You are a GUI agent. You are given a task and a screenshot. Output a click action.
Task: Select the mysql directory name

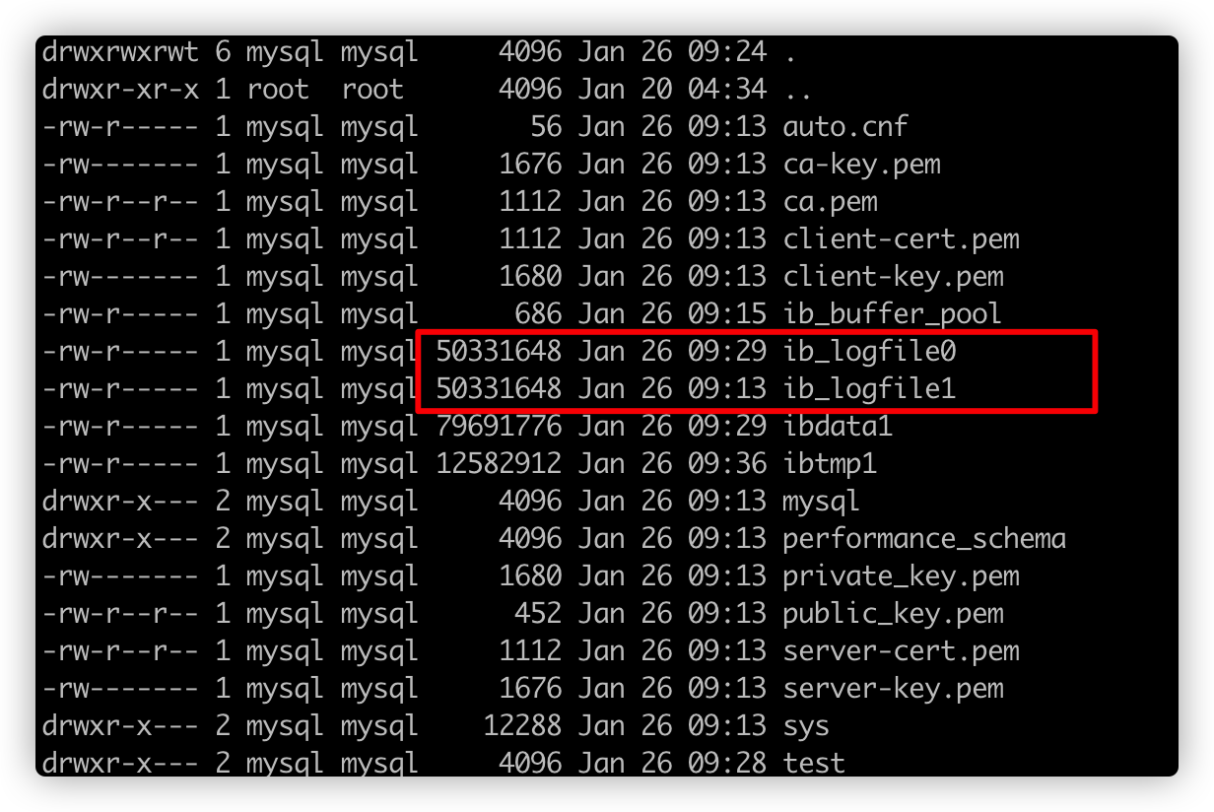[x=821, y=501]
